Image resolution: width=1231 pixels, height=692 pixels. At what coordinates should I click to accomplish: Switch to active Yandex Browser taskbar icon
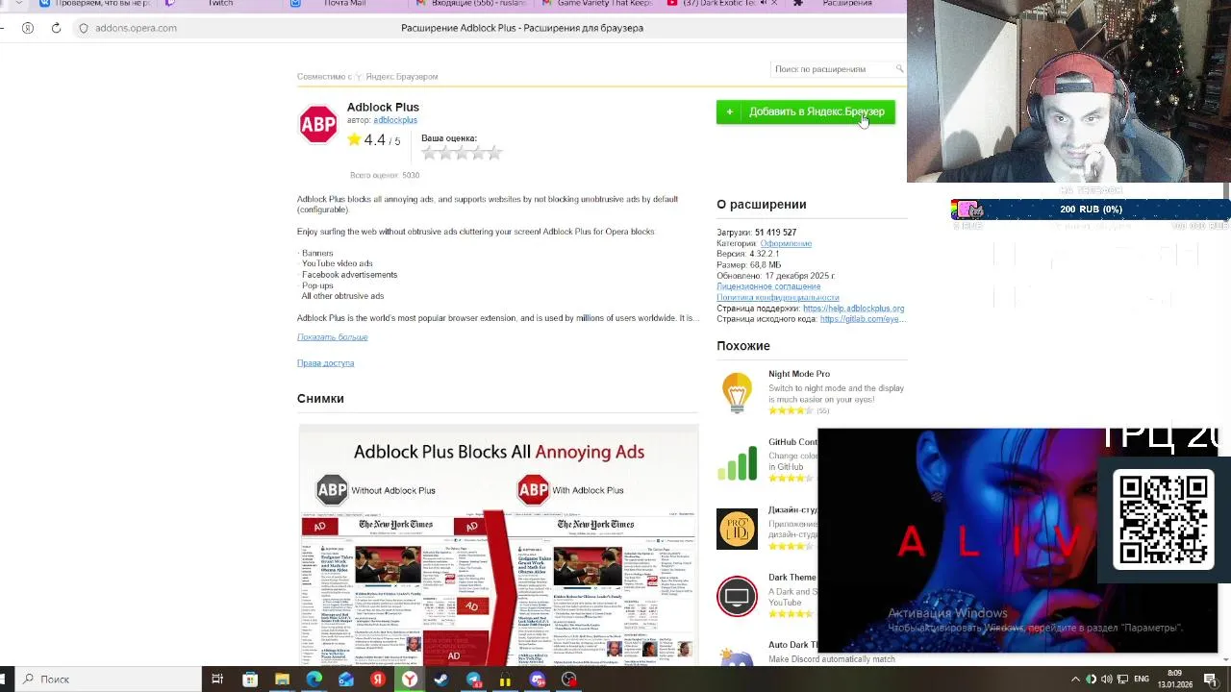tap(410, 680)
